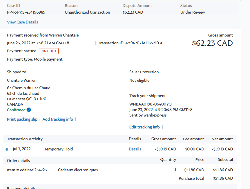The height and width of the screenshot is (189, 250).
Task: Click the green Confirmed address status
Action: (x=16, y=110)
